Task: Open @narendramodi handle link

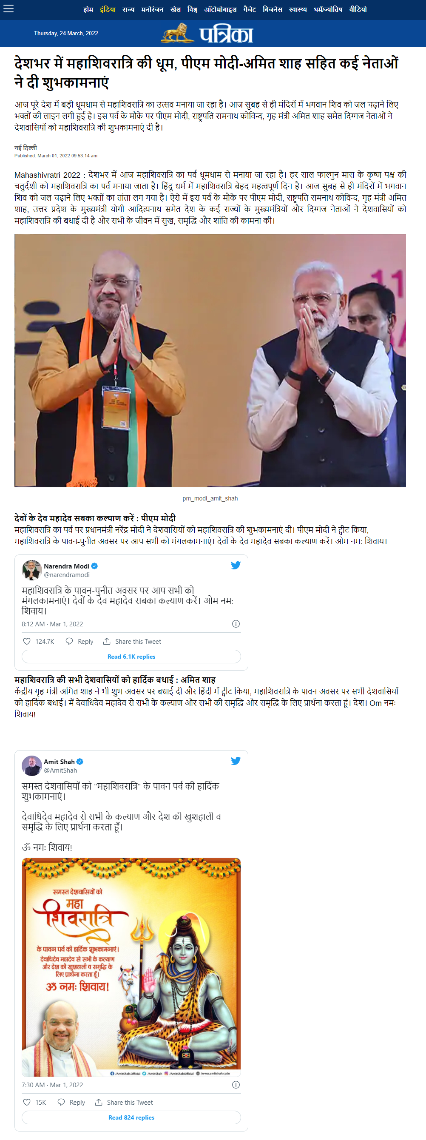Action: (x=67, y=574)
